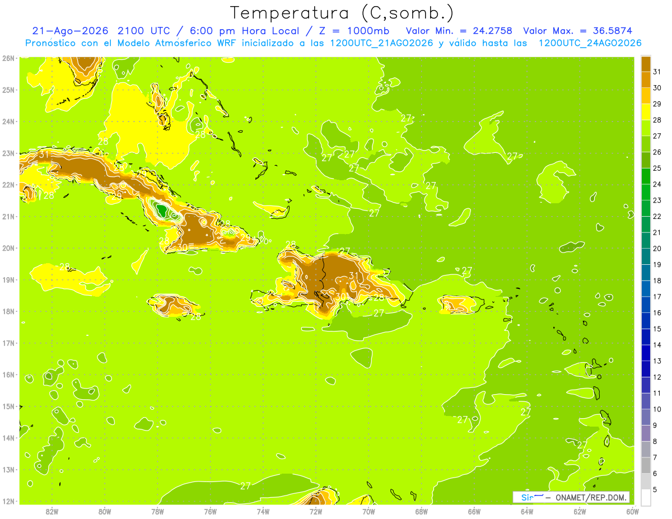Click the color scale label "31"

[x=657, y=72]
